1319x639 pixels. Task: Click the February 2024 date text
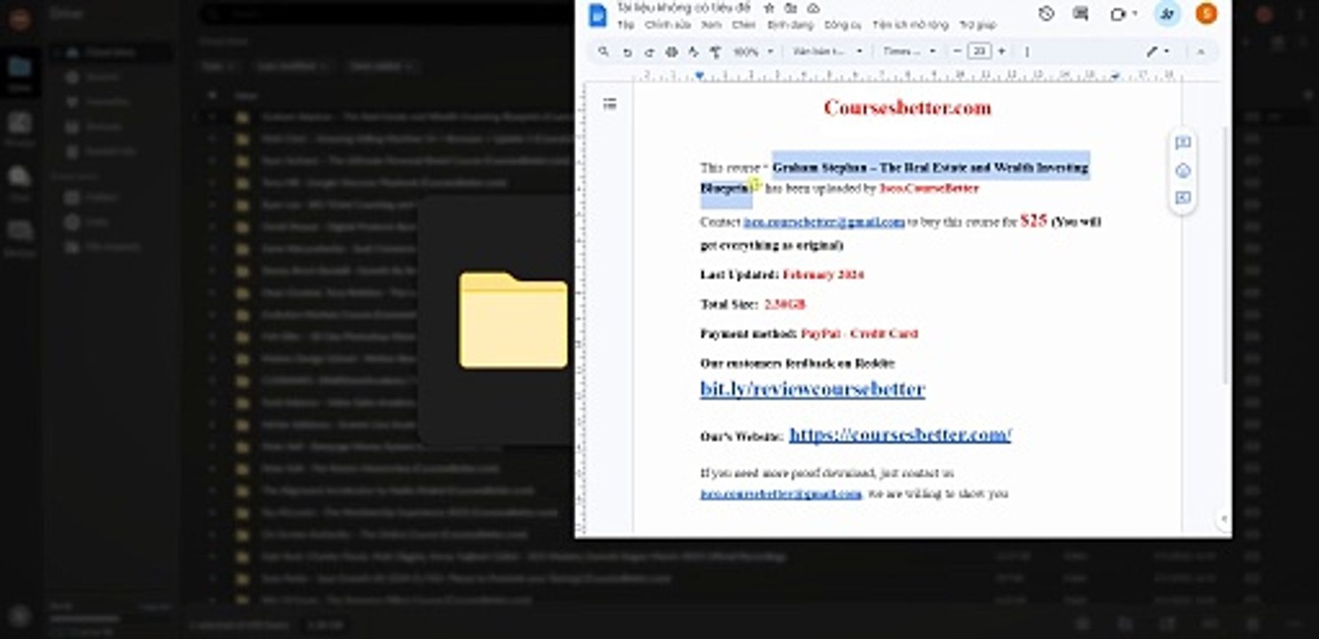[823, 275]
